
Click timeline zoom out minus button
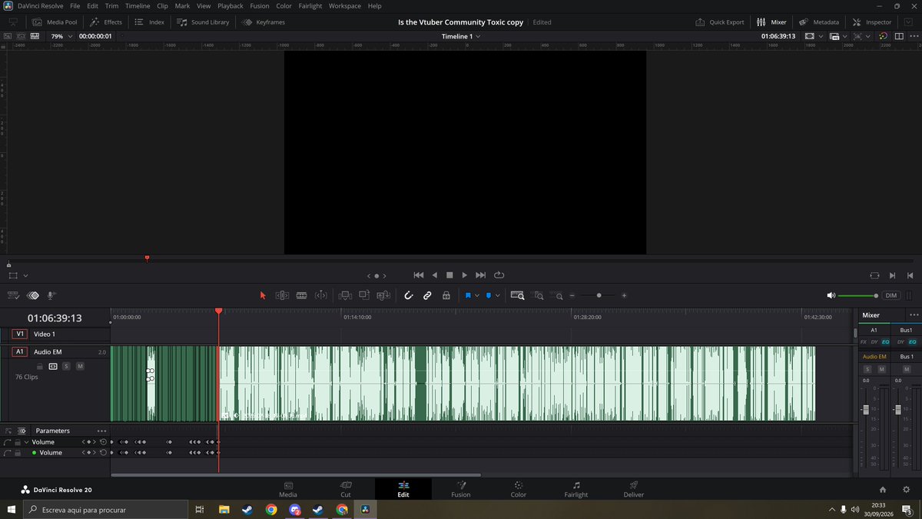pos(572,295)
